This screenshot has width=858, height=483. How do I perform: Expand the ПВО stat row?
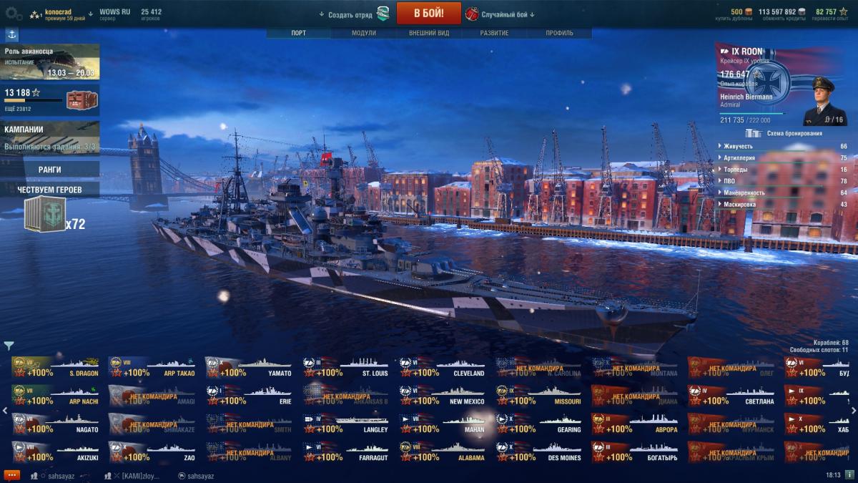point(782,181)
